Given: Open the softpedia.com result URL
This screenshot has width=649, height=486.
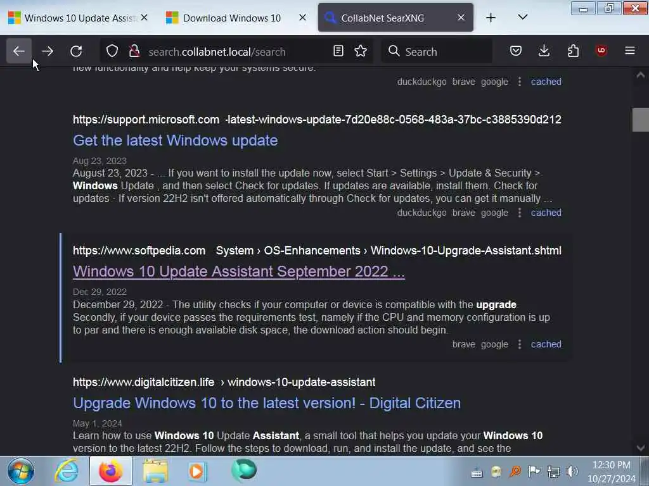Looking at the screenshot, I should click(317, 251).
